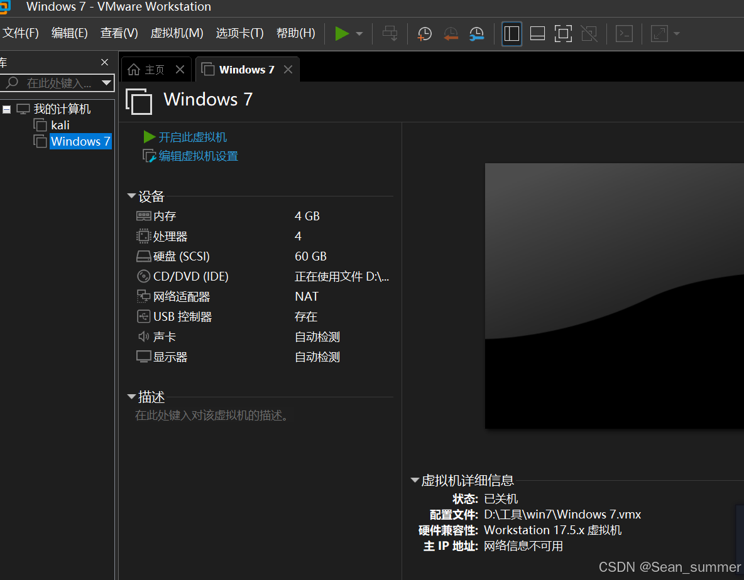Screen dimensions: 744x580
Task: Click the processor icon
Action: [x=143, y=236]
